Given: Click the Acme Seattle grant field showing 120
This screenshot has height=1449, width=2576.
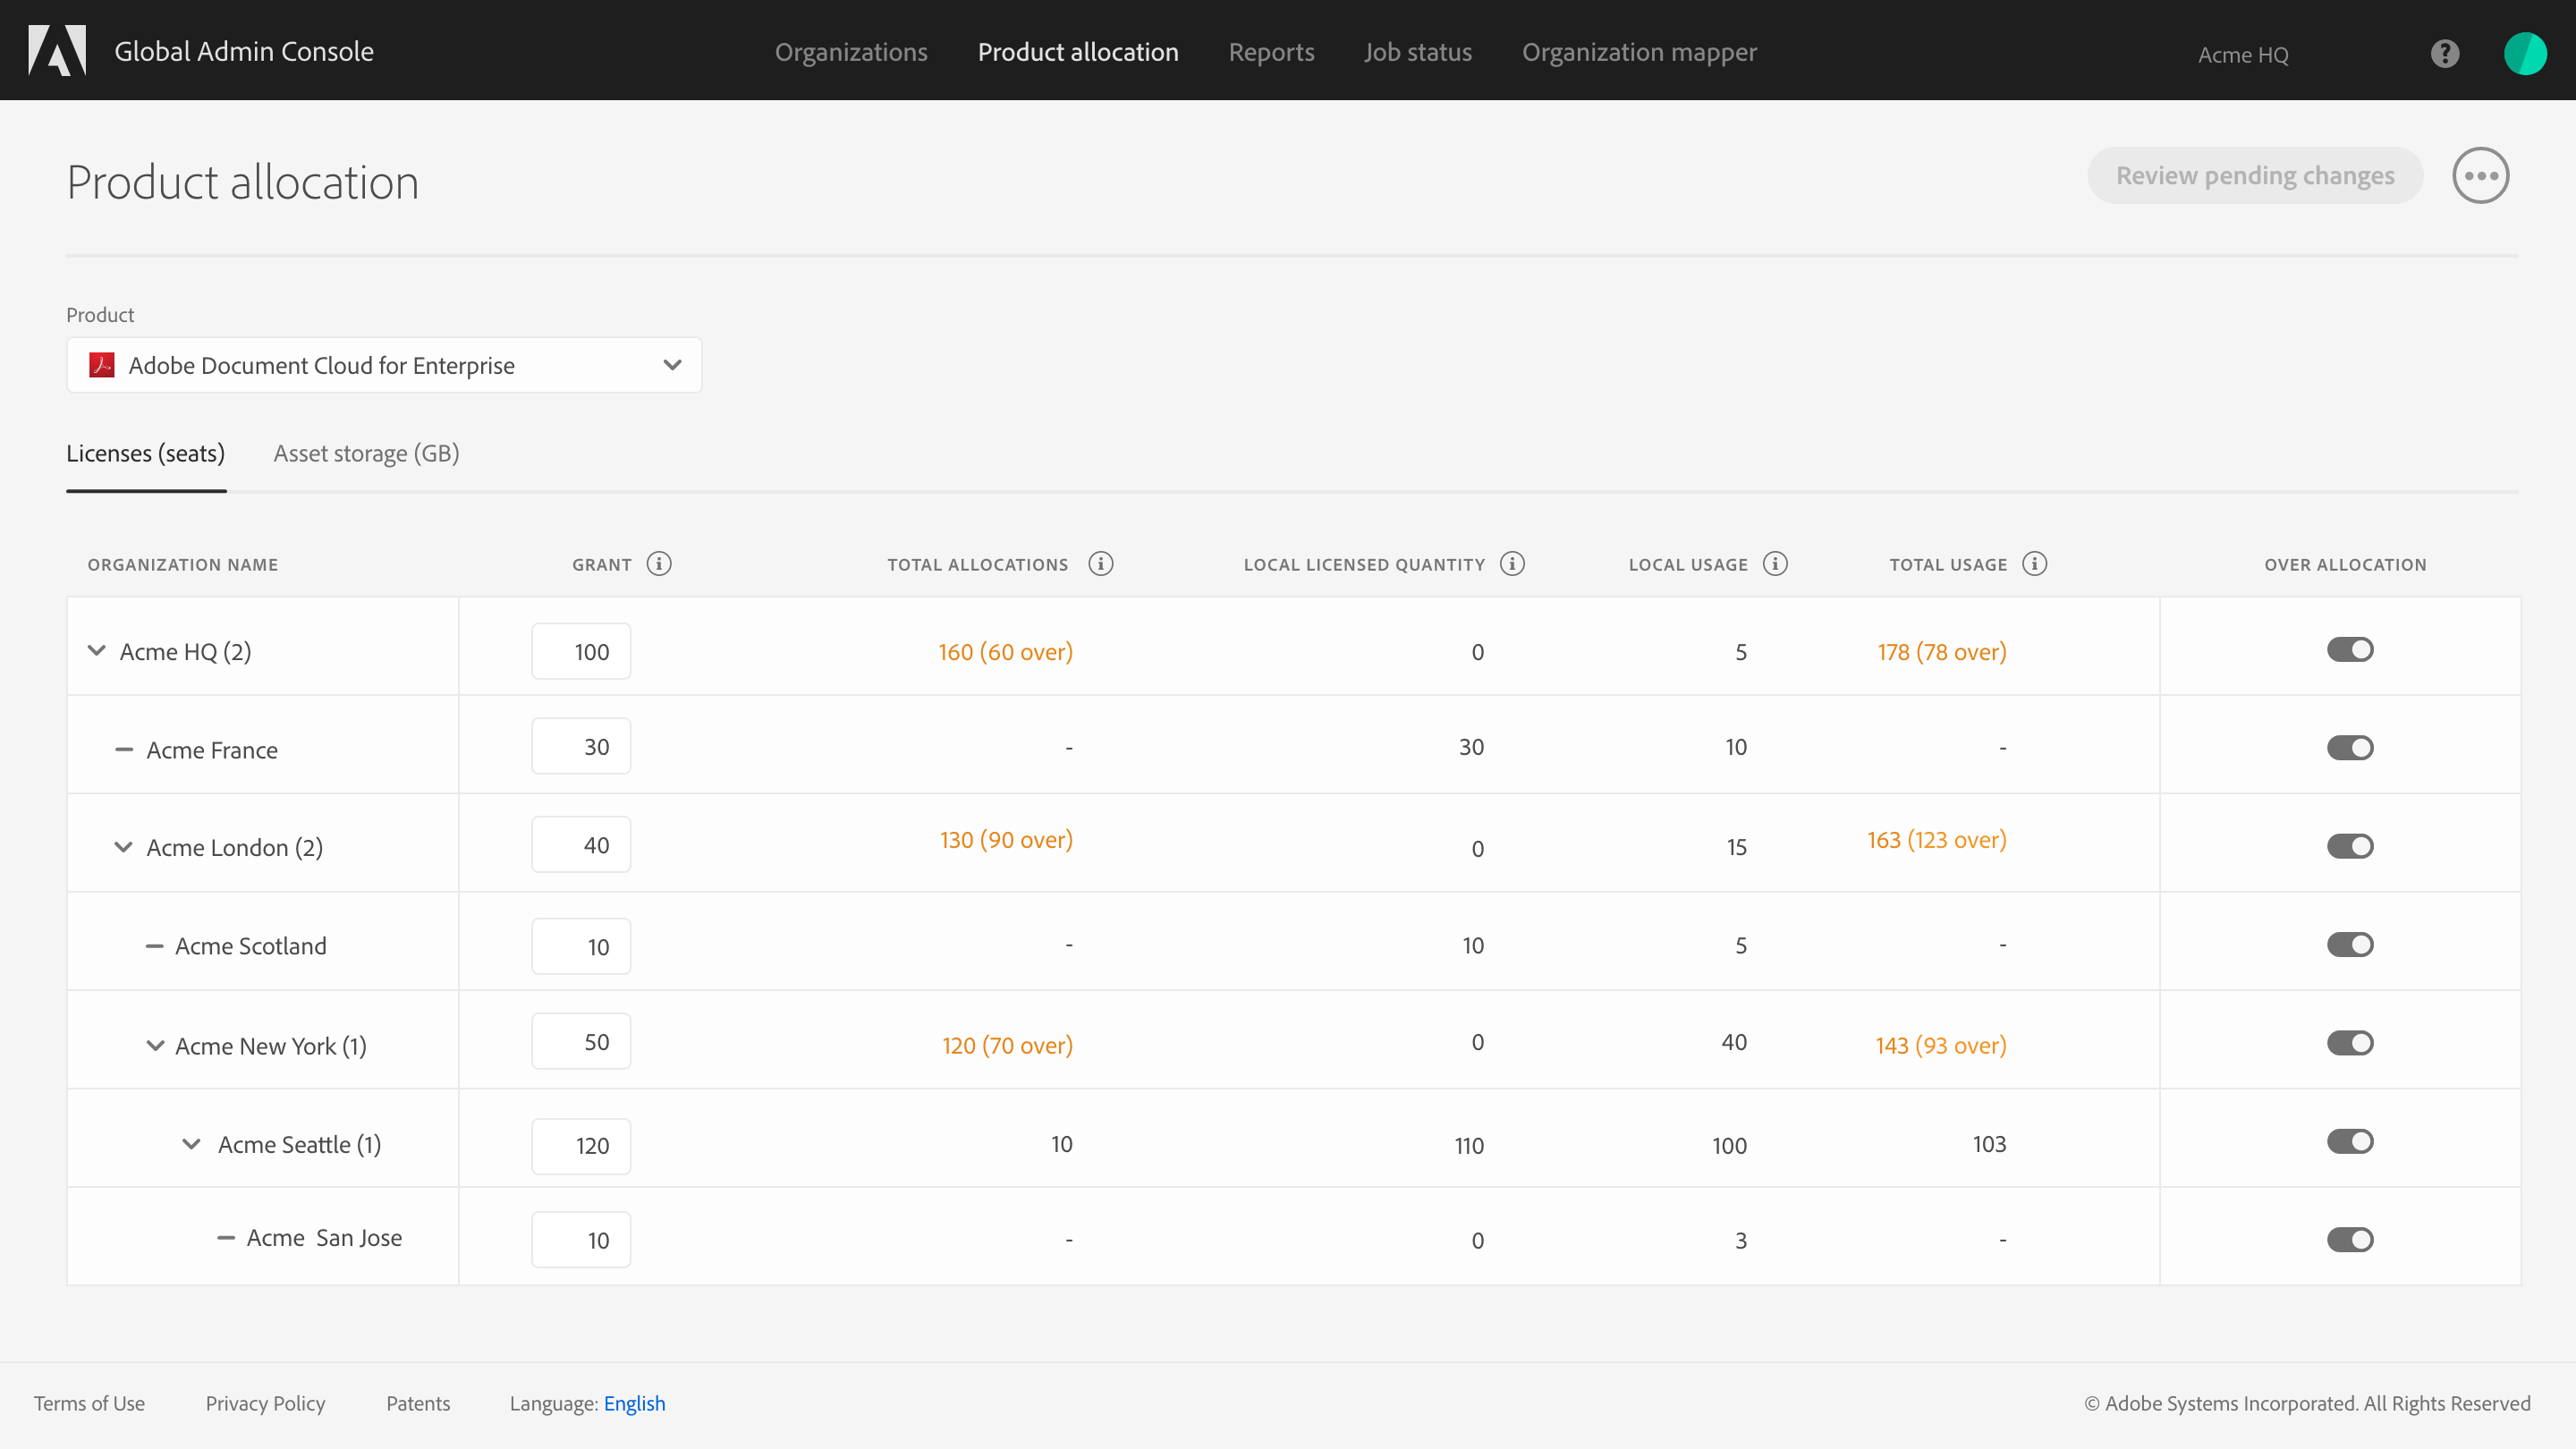Looking at the screenshot, I should [581, 1146].
